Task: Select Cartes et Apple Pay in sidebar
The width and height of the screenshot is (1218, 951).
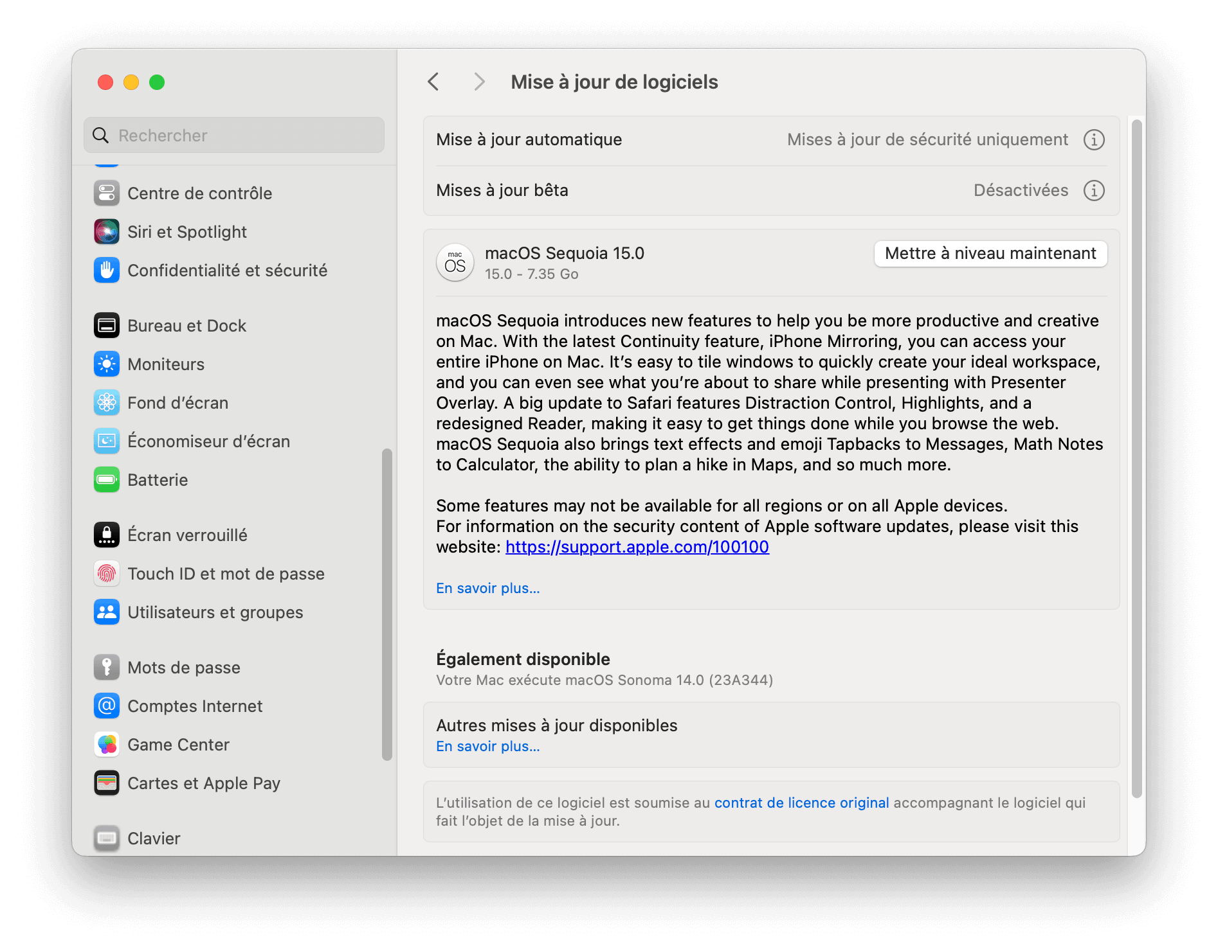Action: 234,783
